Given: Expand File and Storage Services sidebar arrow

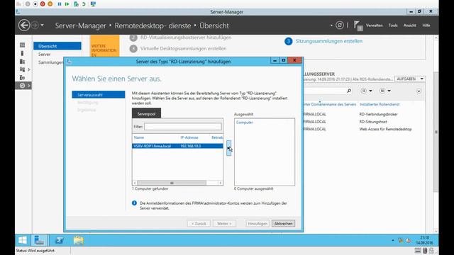Looking at the screenshot, I should click(x=29, y=69).
